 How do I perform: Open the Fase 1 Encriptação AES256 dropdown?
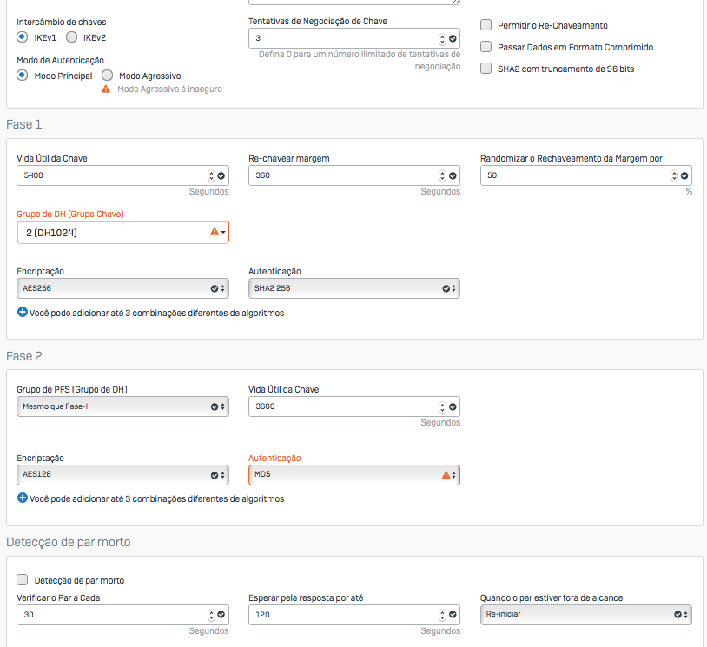[122, 288]
